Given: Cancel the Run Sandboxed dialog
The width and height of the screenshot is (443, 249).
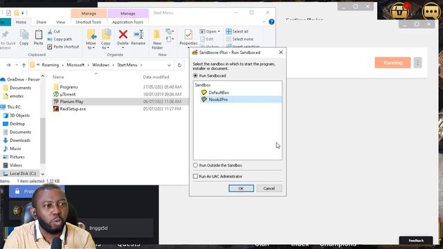Looking at the screenshot, I should (x=269, y=188).
